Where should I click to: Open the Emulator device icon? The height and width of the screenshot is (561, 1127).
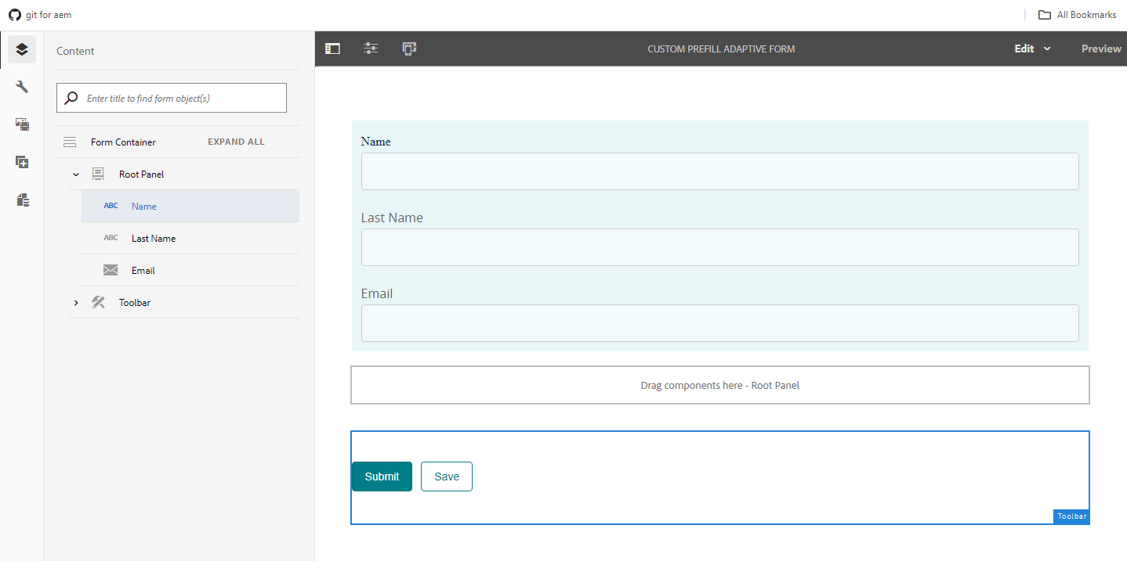tap(409, 49)
